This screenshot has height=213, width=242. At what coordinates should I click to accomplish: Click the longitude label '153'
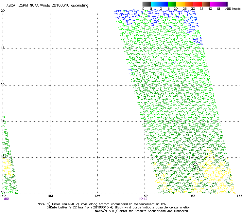(50, 196)
